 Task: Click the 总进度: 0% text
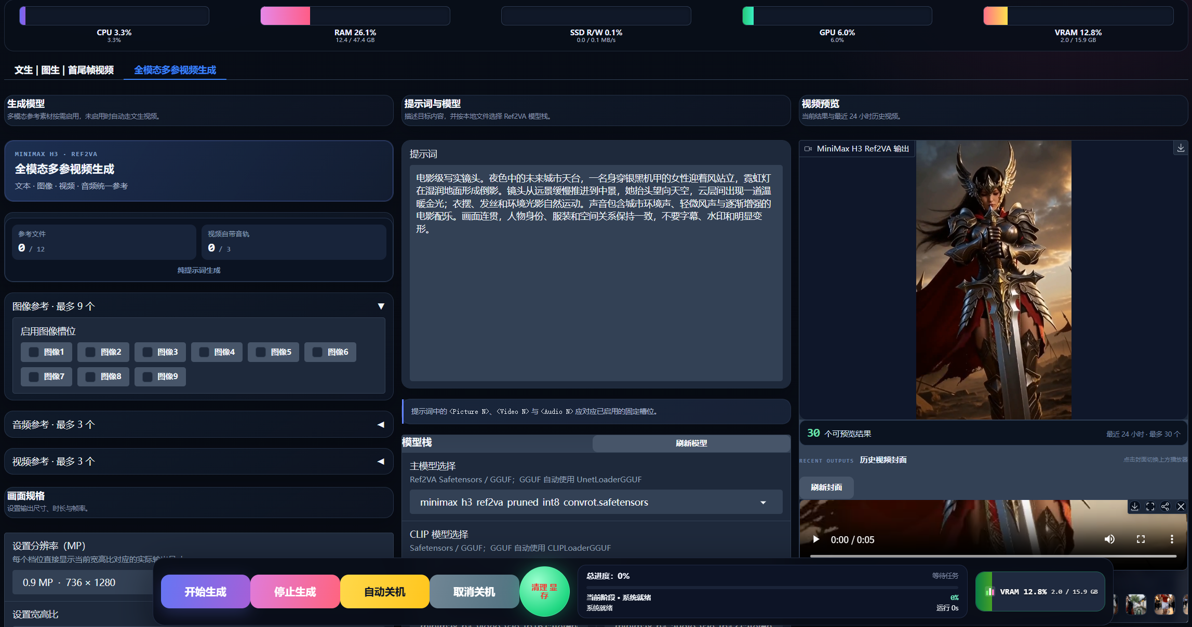pyautogui.click(x=608, y=576)
